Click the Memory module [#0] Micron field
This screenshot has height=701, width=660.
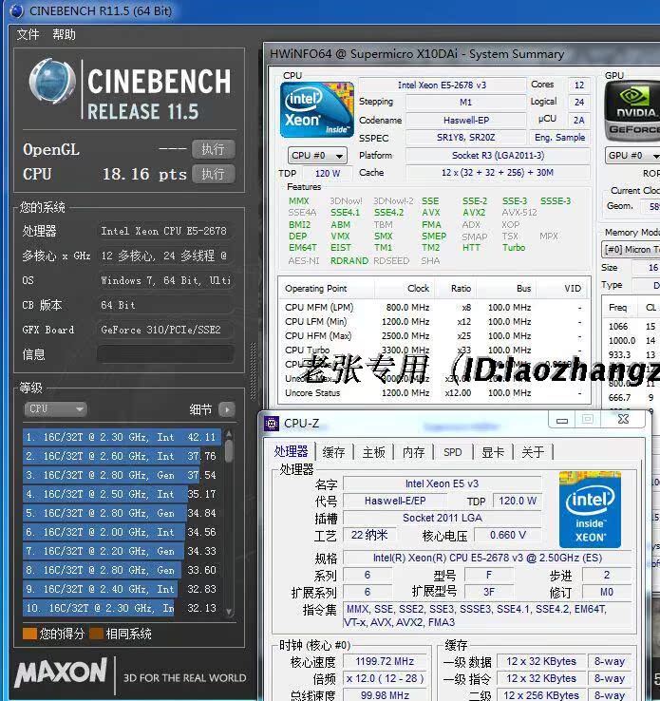(x=631, y=250)
